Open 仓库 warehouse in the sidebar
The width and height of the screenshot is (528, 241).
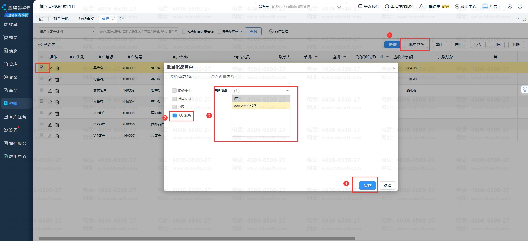point(11,64)
